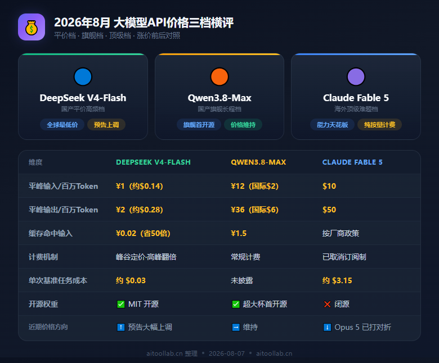Click the ¥2（约$0.28）price cell
The width and height of the screenshot is (439, 363).
[140, 210]
